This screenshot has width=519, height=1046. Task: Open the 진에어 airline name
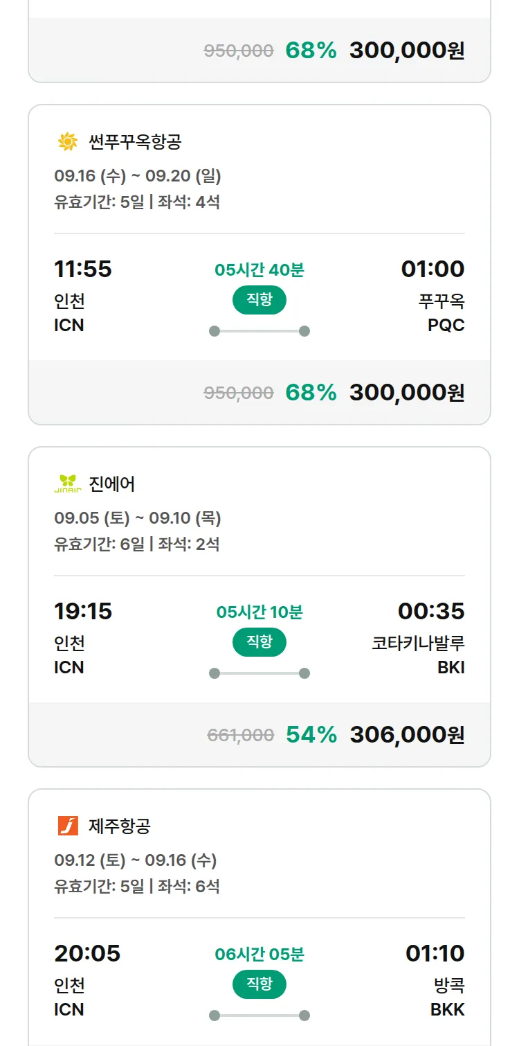click(112, 484)
